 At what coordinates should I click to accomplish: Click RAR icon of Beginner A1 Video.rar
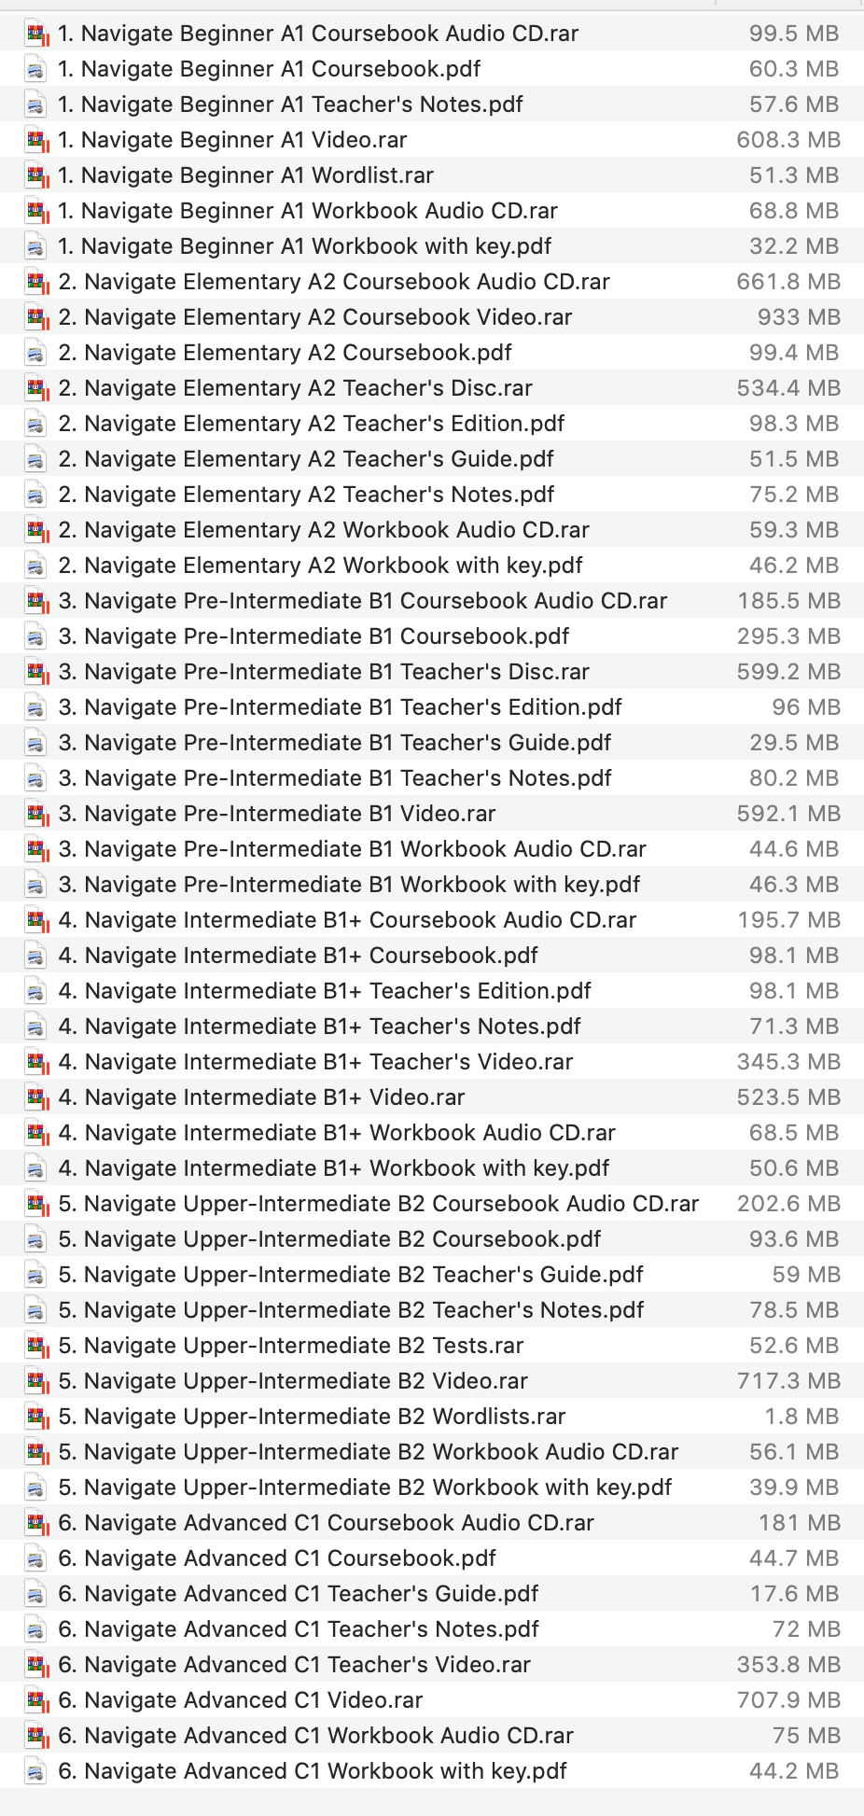tap(36, 141)
